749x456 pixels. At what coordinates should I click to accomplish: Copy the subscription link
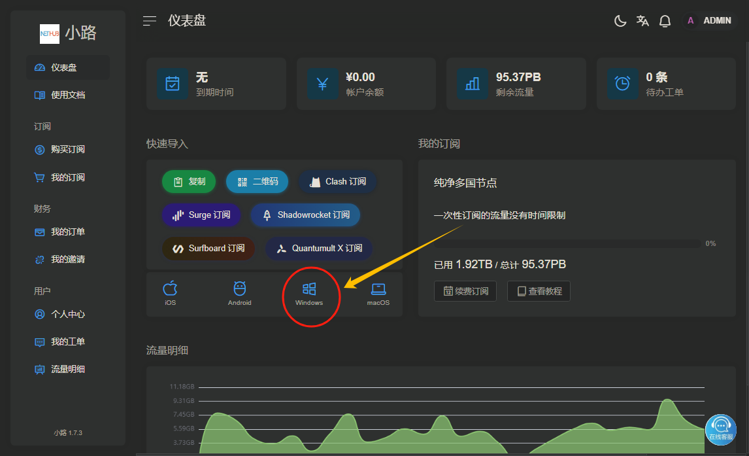click(189, 182)
